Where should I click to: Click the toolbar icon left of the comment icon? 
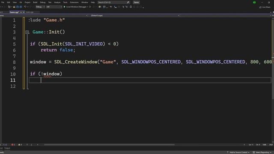104,7
